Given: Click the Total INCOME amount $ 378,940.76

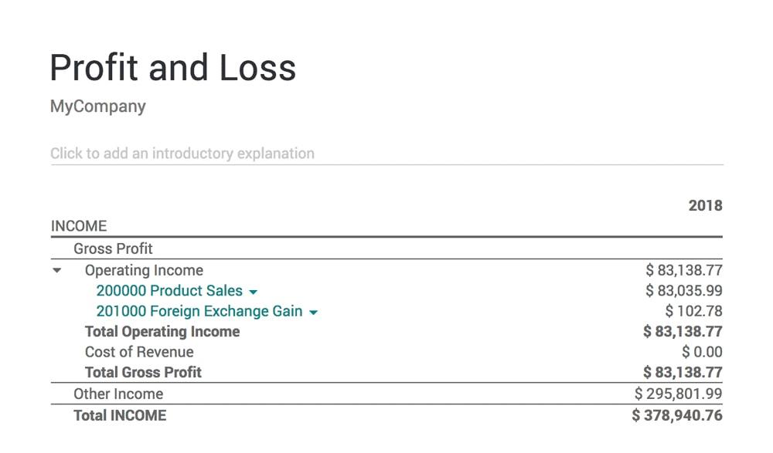Looking at the screenshot, I should click(x=677, y=416).
